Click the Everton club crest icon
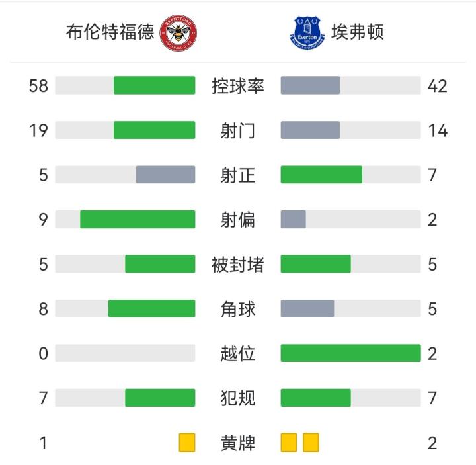The image size is (476, 465). (306, 32)
